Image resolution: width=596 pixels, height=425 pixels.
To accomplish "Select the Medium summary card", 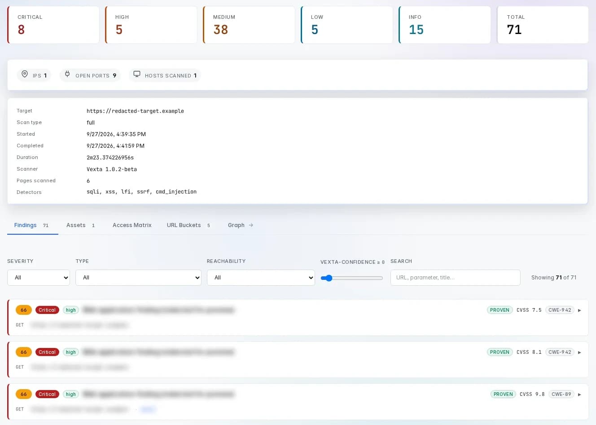I will pos(249,25).
